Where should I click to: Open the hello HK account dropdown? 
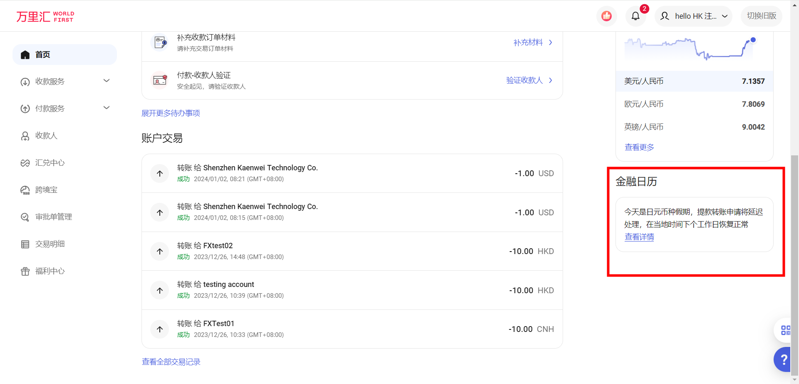(x=693, y=16)
